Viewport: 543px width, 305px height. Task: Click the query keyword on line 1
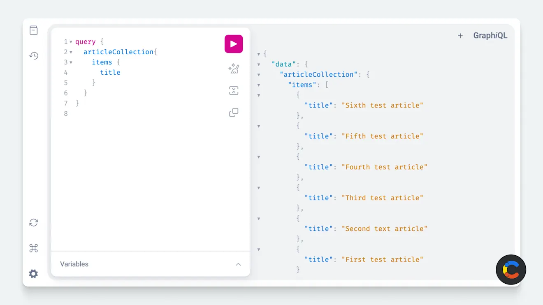click(x=86, y=42)
